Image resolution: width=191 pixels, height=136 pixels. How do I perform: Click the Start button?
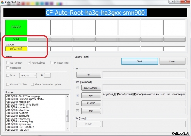pos(140,61)
